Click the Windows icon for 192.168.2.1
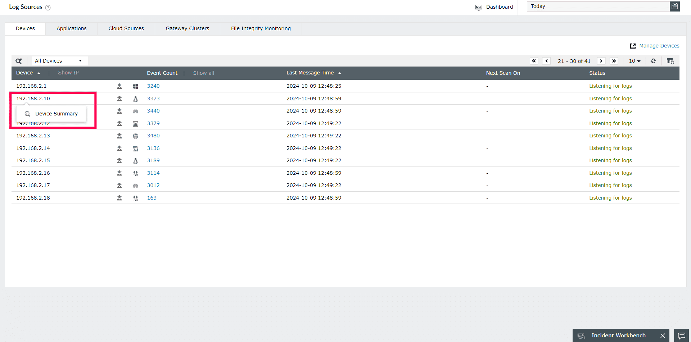Screen dimensions: 691x342 135,86
